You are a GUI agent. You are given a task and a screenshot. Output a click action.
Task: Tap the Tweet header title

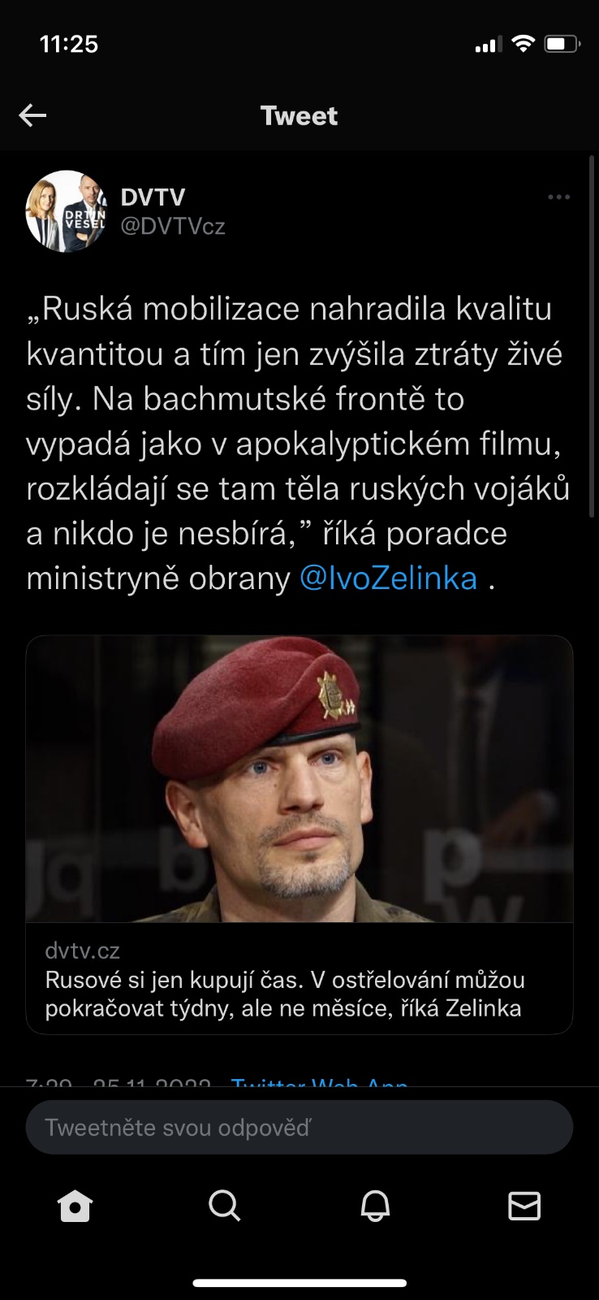point(299,115)
